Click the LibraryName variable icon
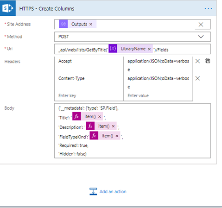The image size is (222, 208). [x=113, y=49]
